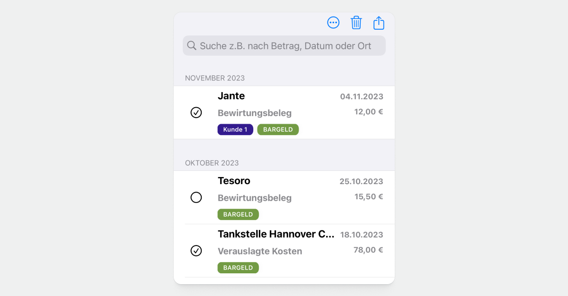
Task: Click the magnifying glass search icon
Action: point(192,46)
